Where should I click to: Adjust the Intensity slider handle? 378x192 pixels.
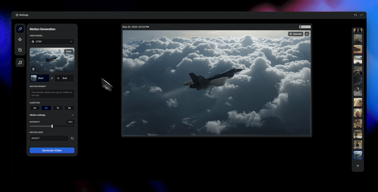52,126
